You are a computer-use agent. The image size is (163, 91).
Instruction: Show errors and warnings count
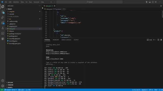click(21, 90)
